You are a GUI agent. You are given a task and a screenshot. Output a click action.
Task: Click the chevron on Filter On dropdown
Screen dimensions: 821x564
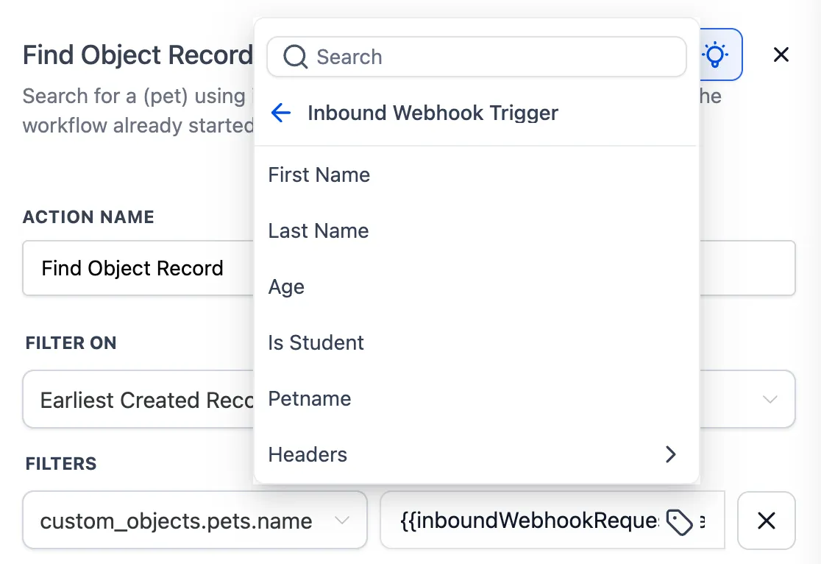click(770, 399)
